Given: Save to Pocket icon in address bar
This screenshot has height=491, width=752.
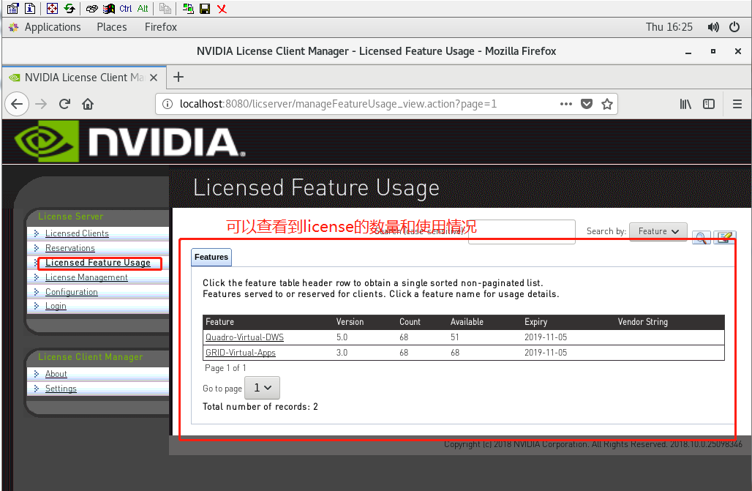Looking at the screenshot, I should coord(586,104).
